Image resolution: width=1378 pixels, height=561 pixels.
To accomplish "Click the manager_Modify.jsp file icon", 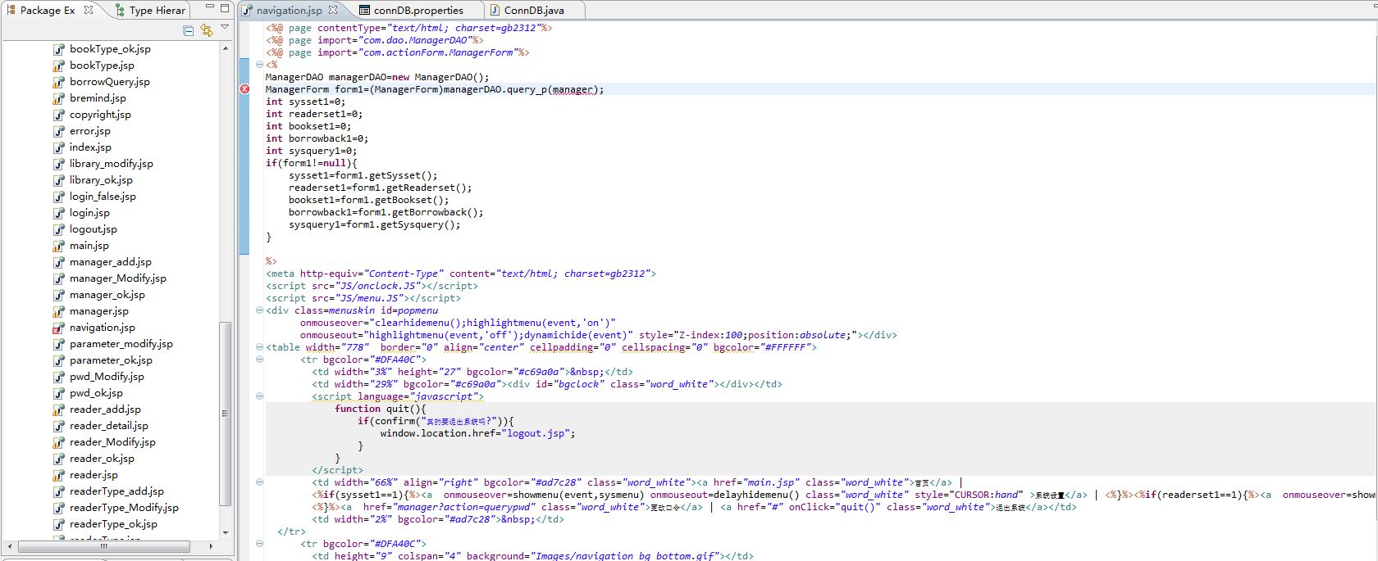I will tap(59, 278).
